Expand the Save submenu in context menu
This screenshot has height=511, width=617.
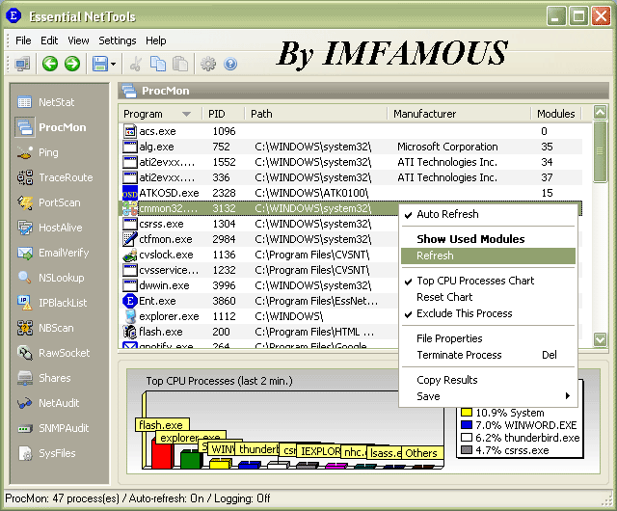488,396
